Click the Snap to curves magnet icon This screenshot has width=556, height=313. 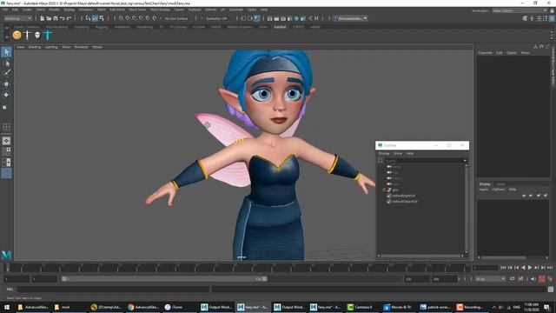click(x=128, y=18)
